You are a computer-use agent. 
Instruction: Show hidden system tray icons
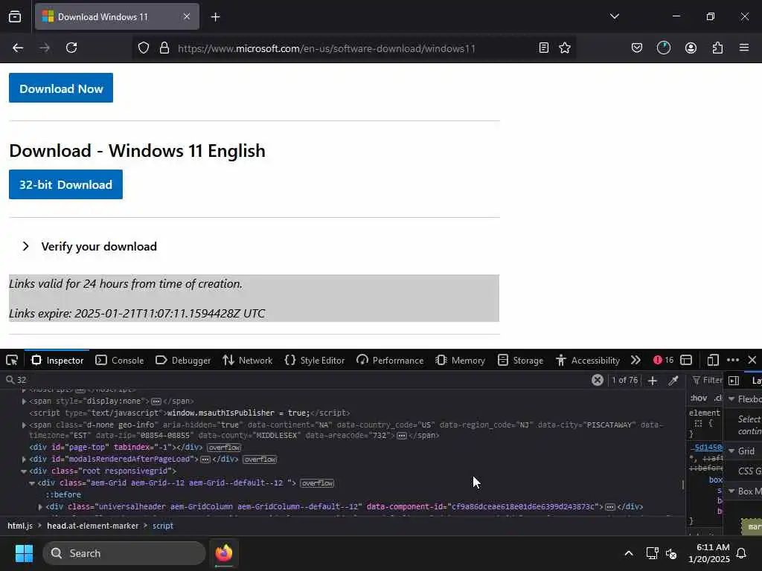pos(628,553)
